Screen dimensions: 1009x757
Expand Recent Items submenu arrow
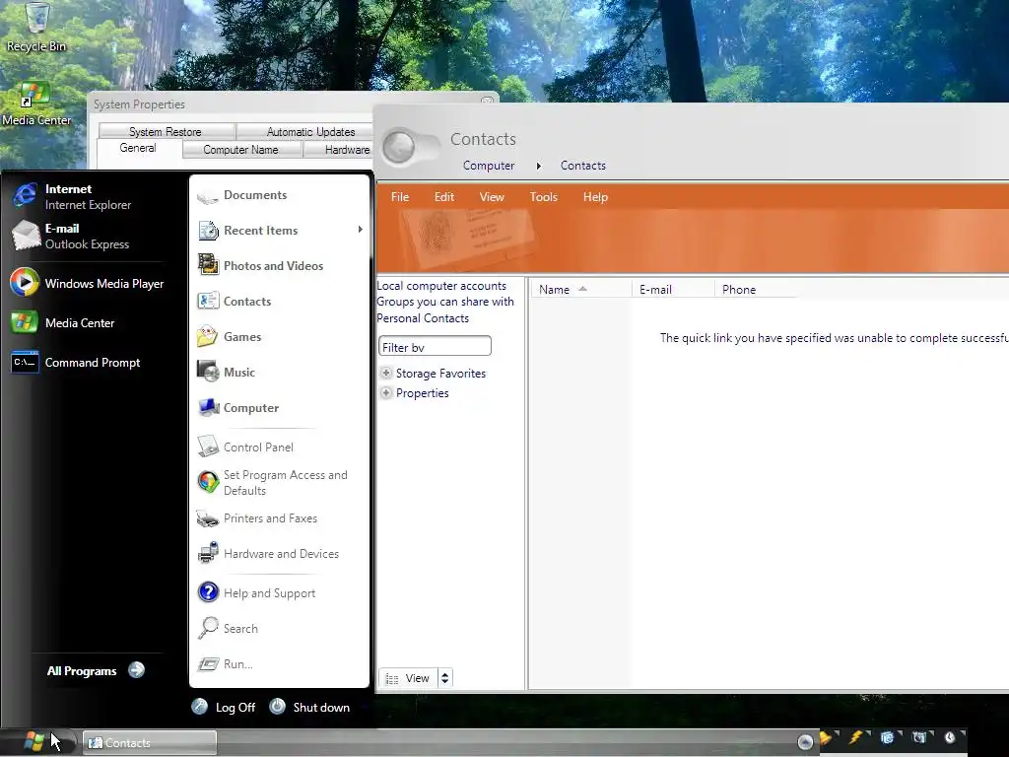click(361, 230)
